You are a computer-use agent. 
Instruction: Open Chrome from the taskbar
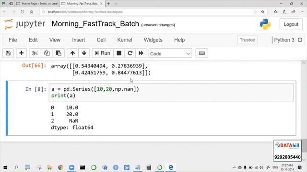(x=60, y=167)
